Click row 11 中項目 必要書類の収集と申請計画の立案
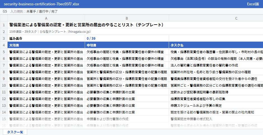This screenshot has width=263, height=135. coord(127,92)
